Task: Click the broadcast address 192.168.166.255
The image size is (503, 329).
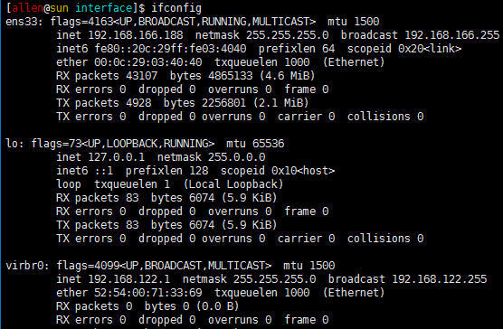Action: pos(451,35)
